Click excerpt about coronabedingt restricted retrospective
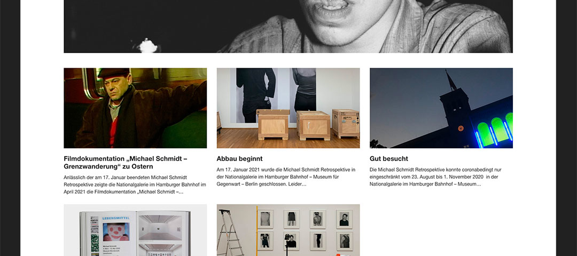 click(434, 177)
